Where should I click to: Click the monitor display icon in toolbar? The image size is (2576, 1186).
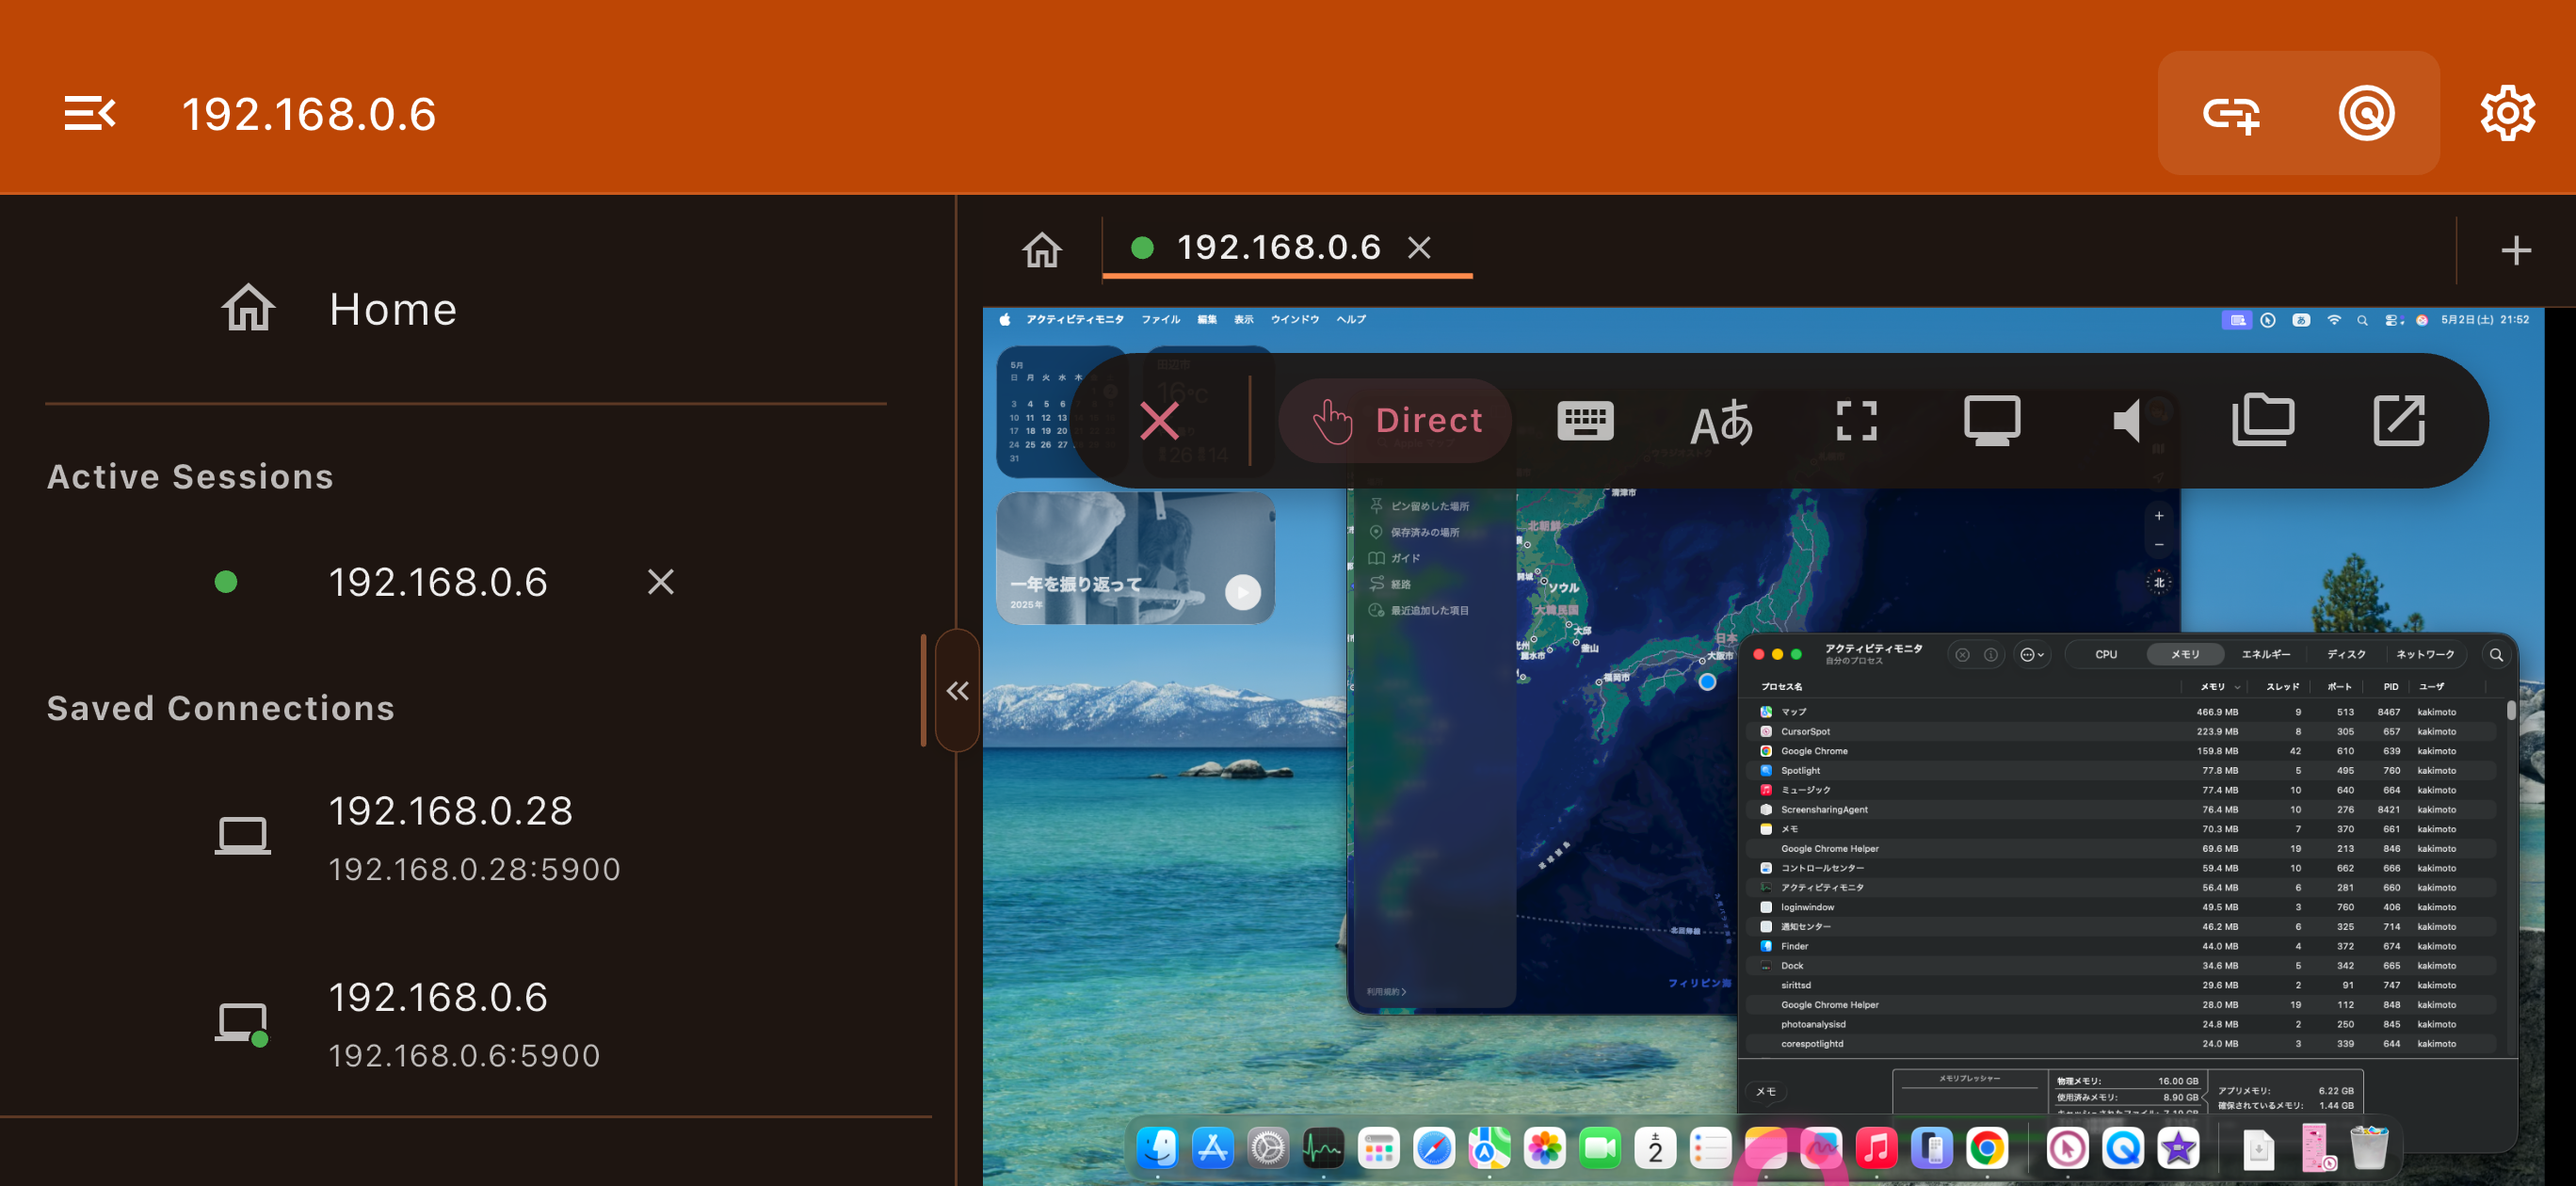tap(1991, 421)
